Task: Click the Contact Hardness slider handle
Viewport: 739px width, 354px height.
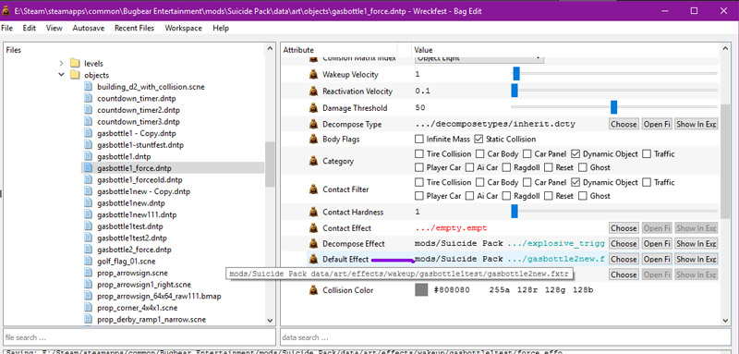Action: click(515, 211)
